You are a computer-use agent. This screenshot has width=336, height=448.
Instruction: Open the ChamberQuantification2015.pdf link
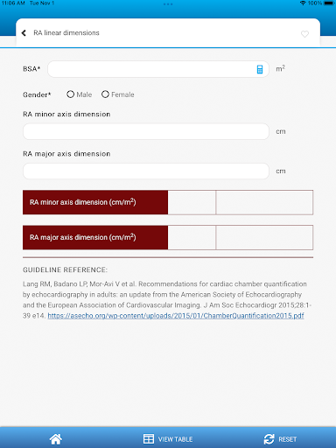point(176,316)
